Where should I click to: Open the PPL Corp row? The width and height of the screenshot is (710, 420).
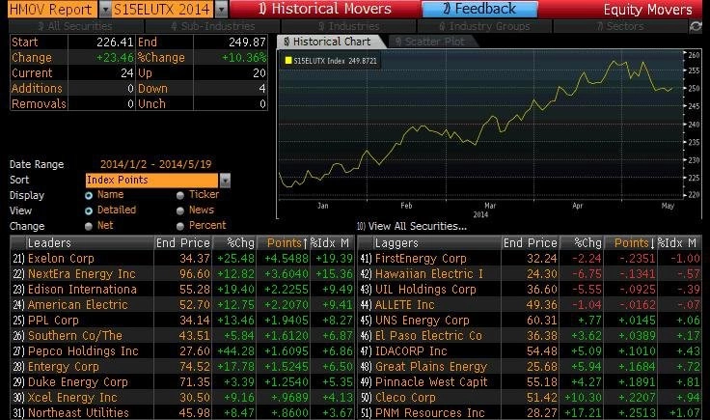tap(182, 320)
